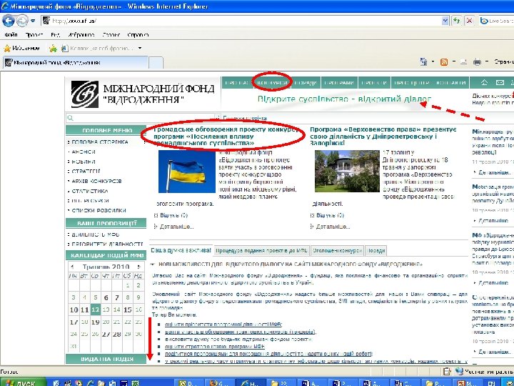
Task: Open the Вид menu
Action: click(56, 34)
